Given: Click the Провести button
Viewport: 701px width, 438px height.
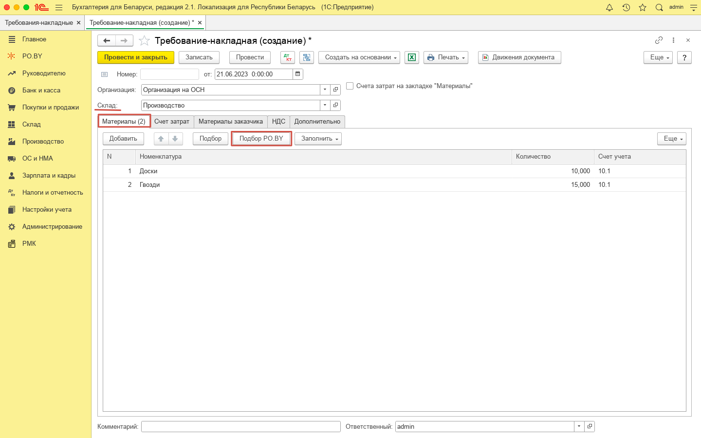Looking at the screenshot, I should [x=250, y=57].
